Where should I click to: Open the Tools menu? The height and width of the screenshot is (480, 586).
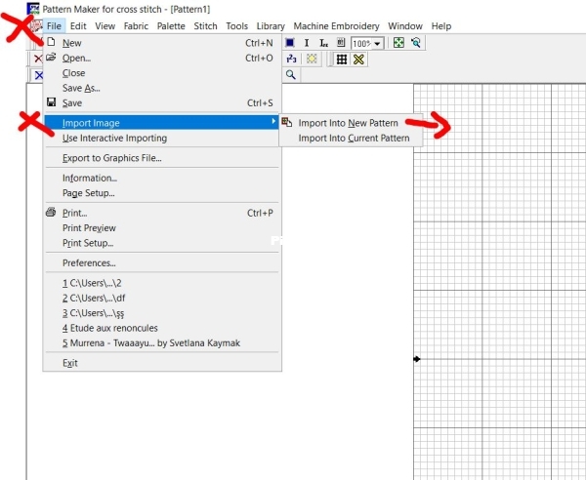pos(237,26)
